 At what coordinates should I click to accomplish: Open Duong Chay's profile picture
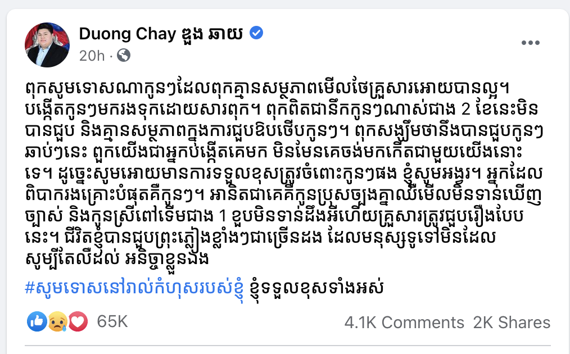tap(47, 45)
